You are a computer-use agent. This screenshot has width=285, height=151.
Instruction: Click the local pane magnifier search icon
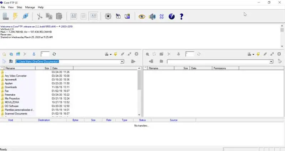4,54
